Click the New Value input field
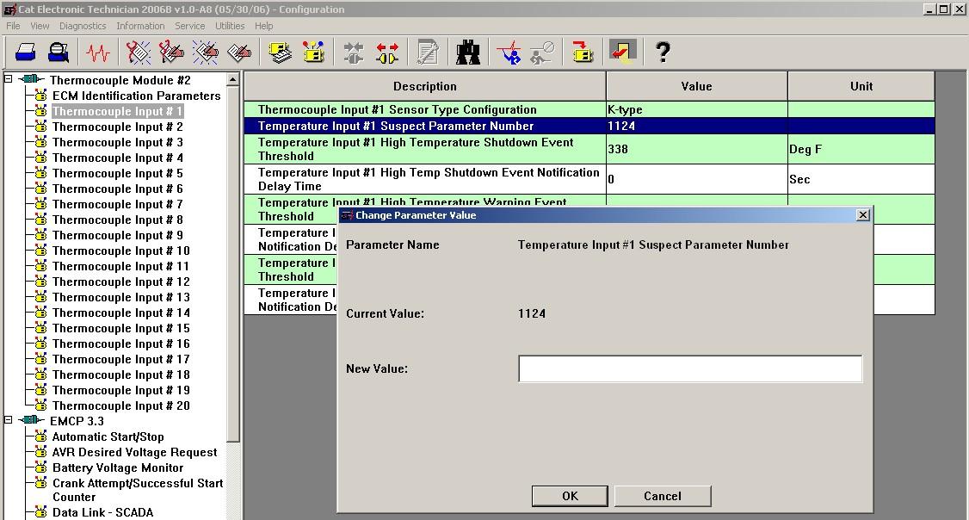This screenshot has height=520, width=969. point(690,368)
